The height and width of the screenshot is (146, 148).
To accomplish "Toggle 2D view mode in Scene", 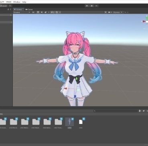I will [33, 12].
